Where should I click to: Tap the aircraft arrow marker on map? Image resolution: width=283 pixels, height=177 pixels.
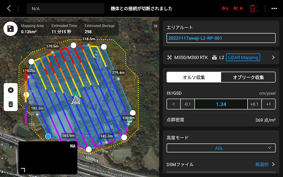click(76, 100)
